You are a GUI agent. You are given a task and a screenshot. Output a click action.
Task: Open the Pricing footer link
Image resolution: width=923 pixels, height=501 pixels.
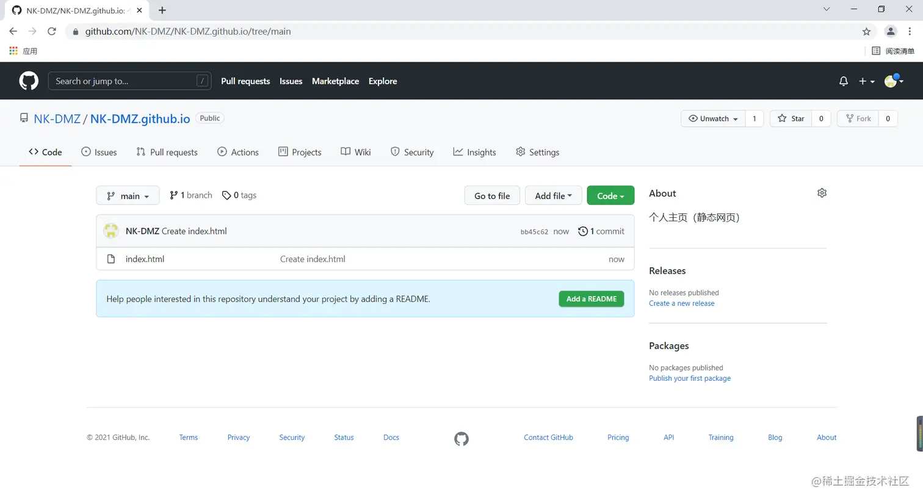pos(618,438)
